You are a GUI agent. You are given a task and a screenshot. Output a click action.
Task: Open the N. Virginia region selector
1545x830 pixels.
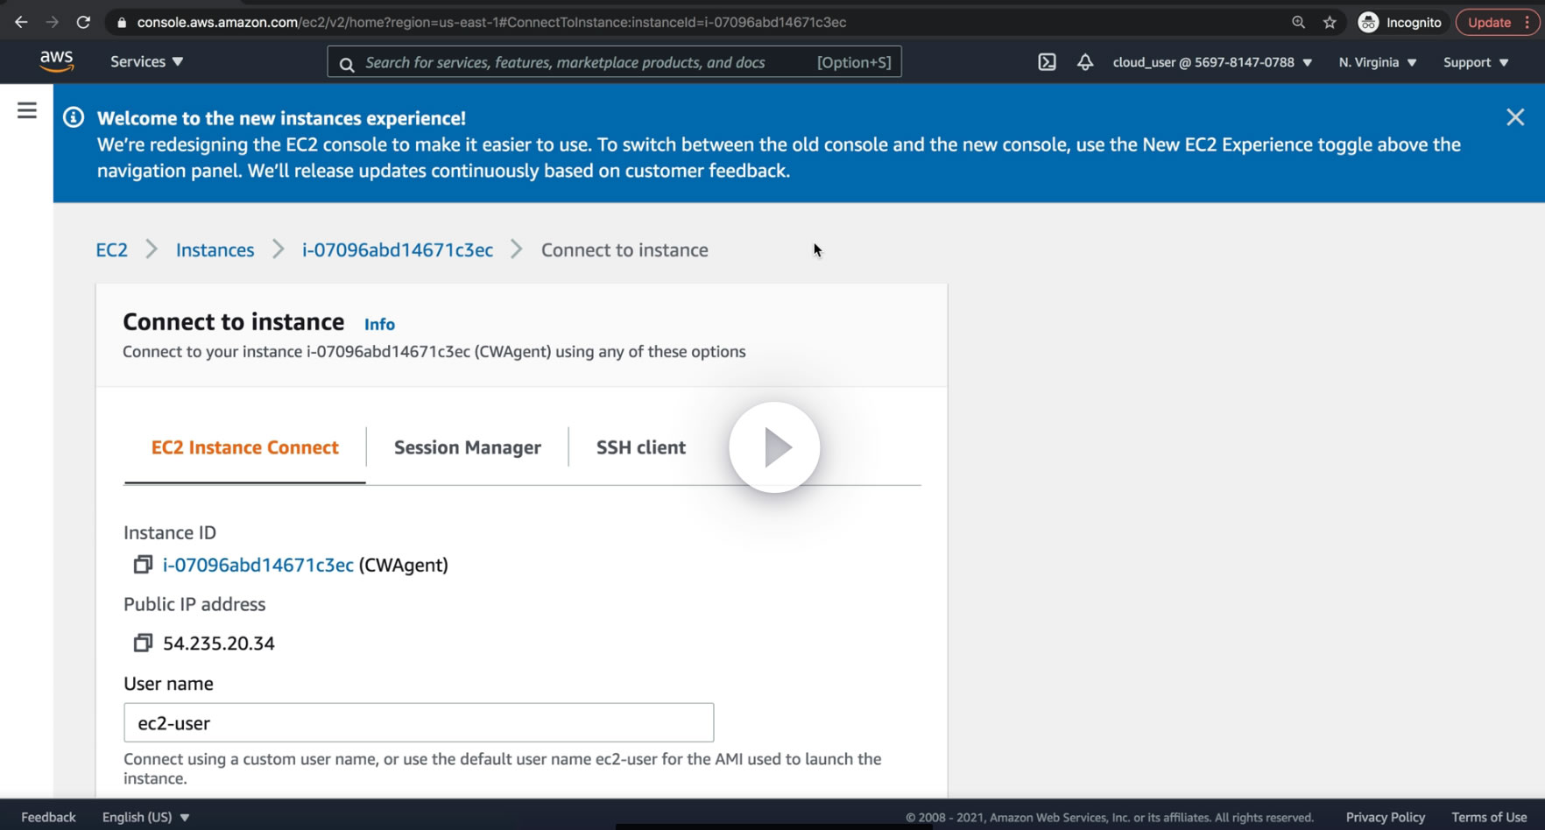point(1378,62)
